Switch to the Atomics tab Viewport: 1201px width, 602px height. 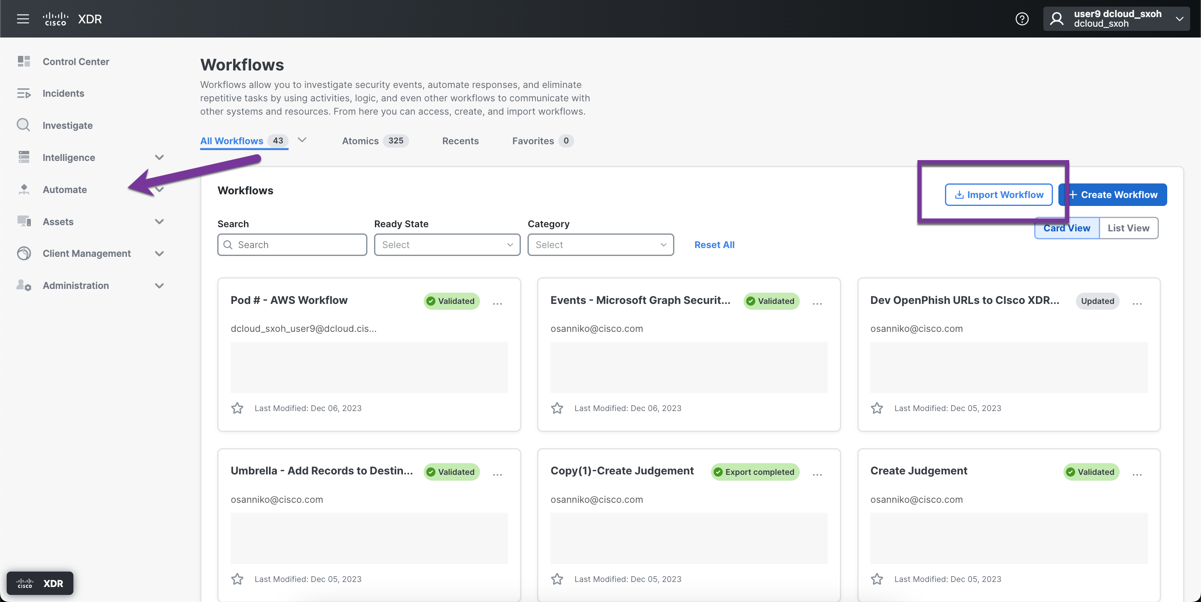point(375,141)
